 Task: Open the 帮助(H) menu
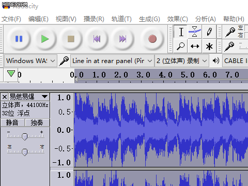point(234,19)
